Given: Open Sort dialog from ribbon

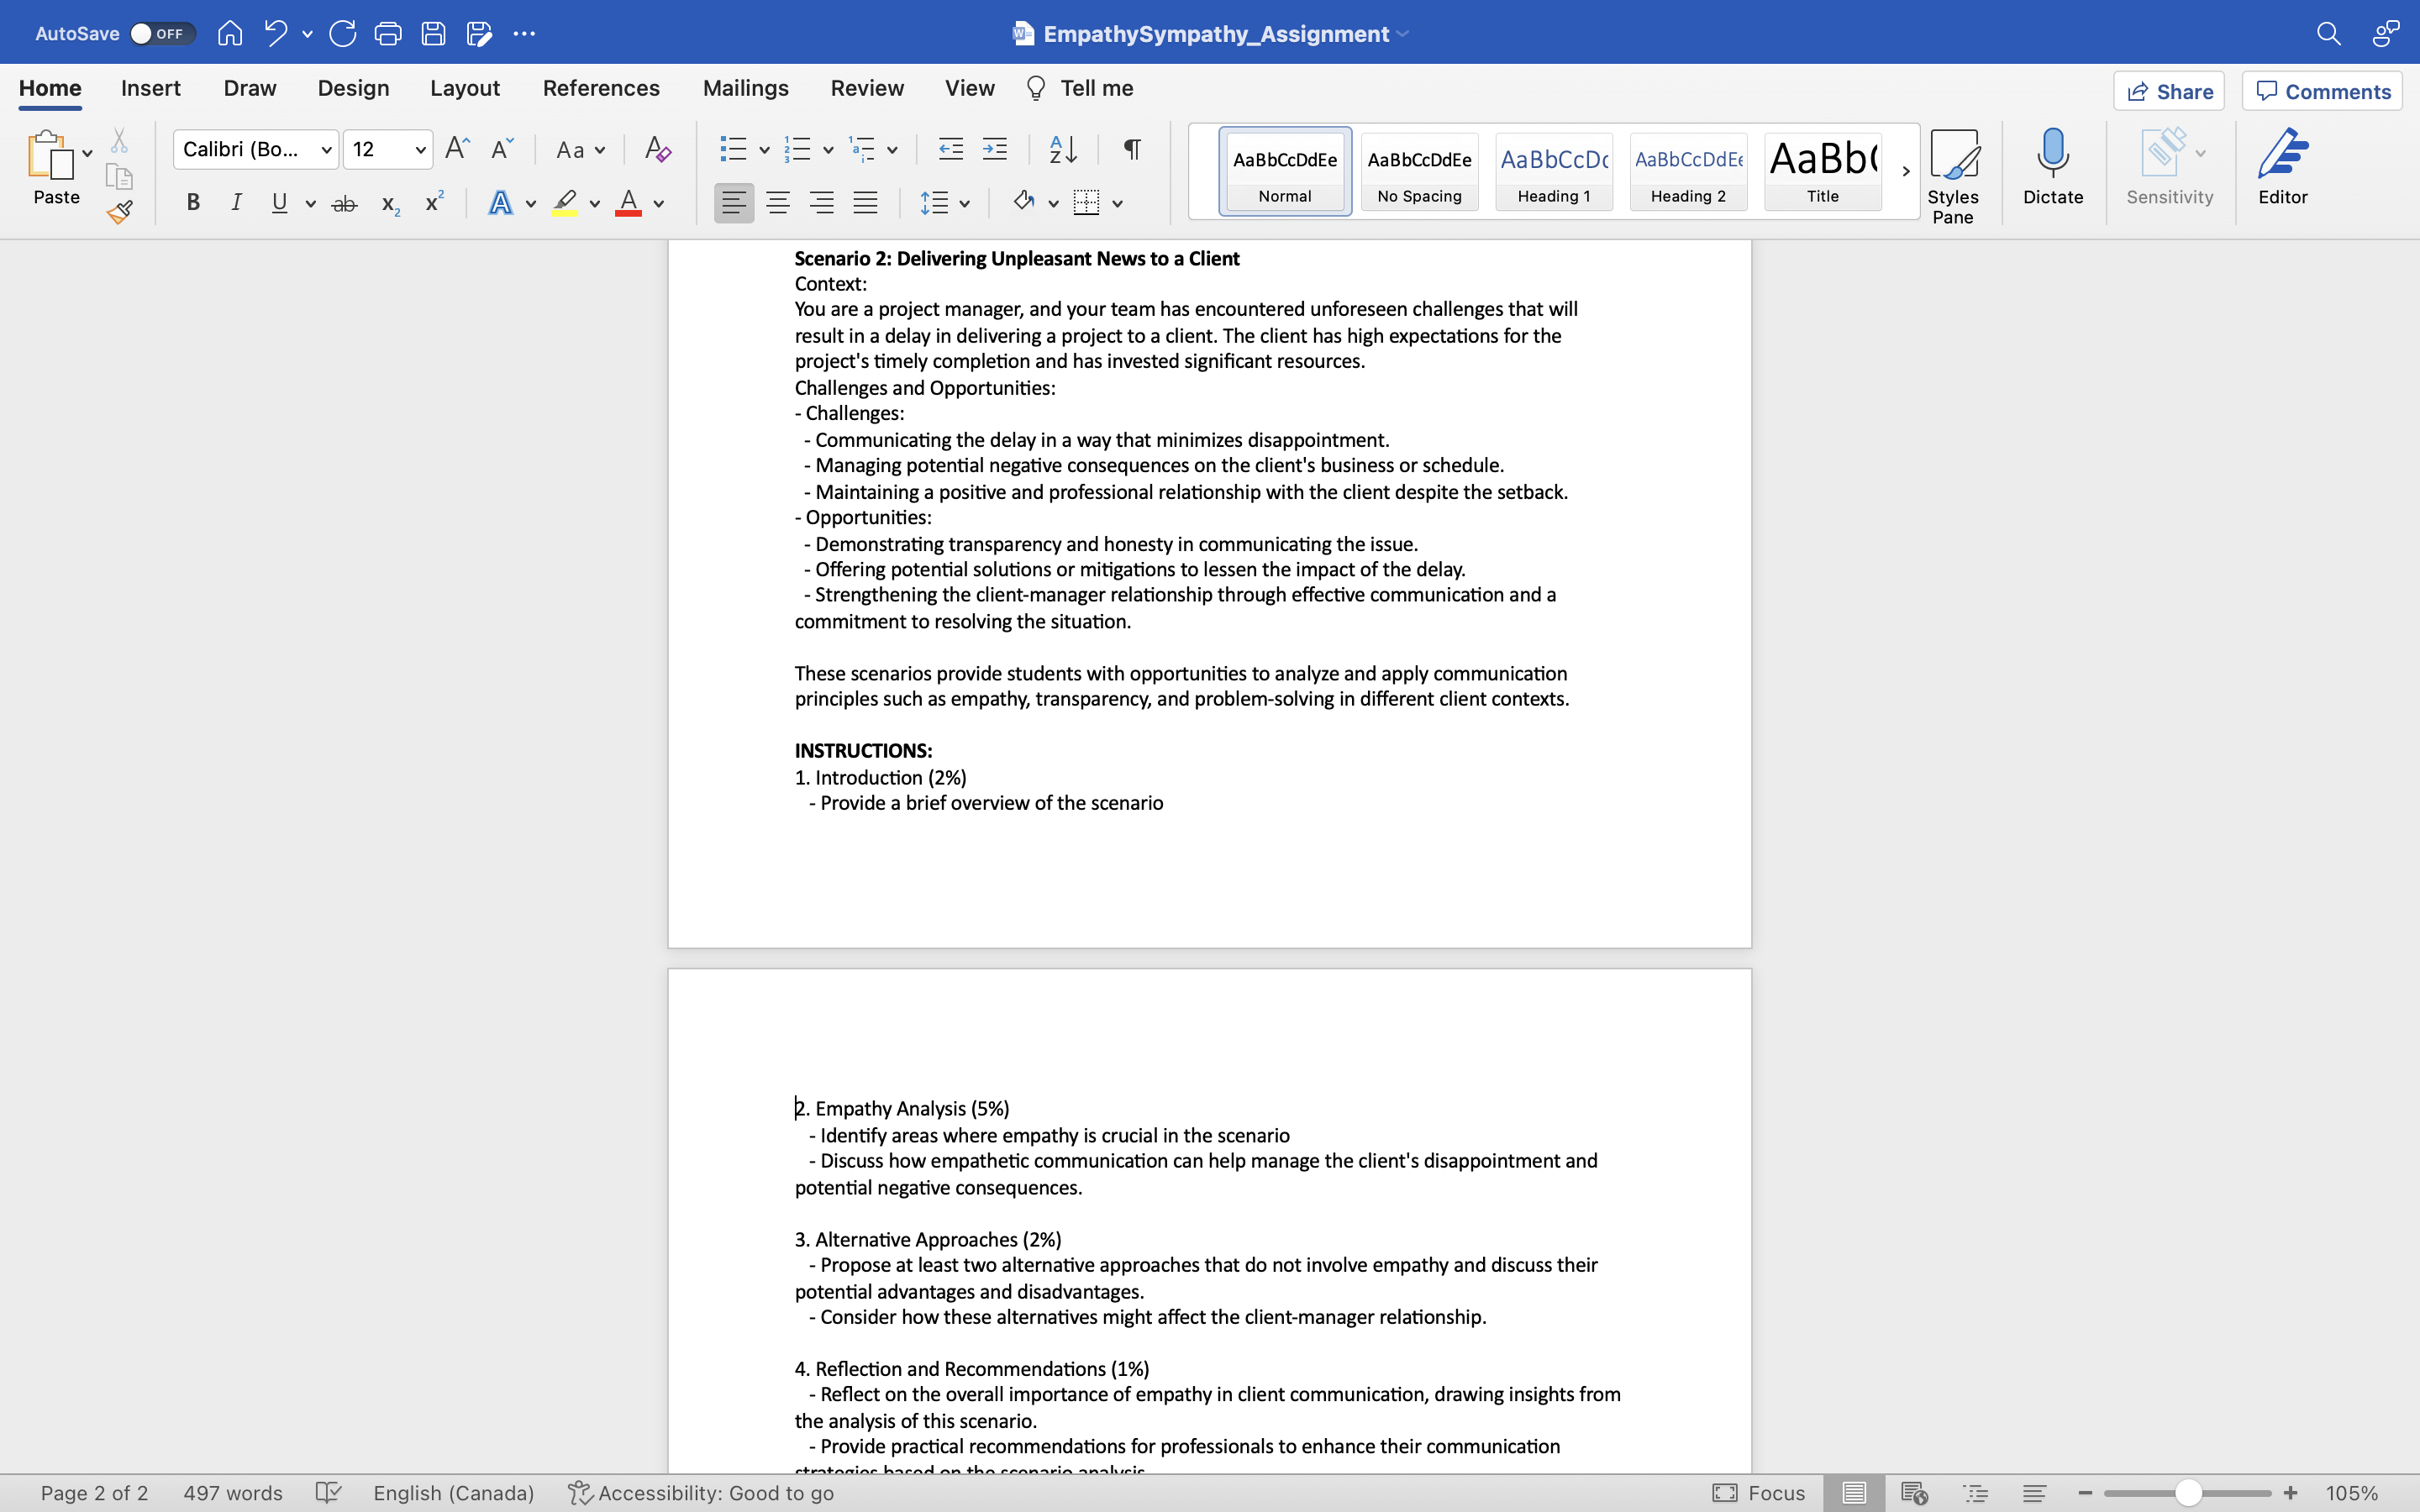Looking at the screenshot, I should pyautogui.click(x=1062, y=148).
